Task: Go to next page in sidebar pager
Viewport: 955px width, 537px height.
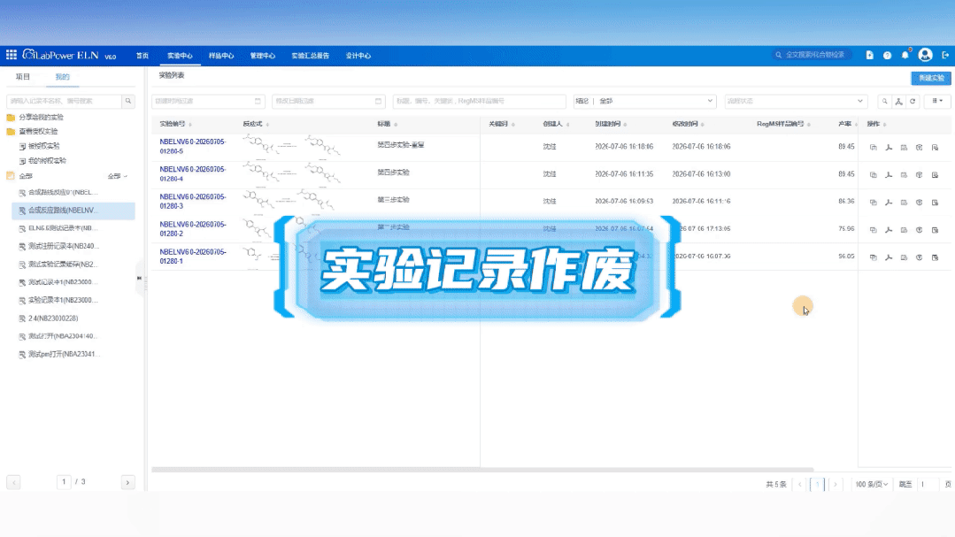Action: pyautogui.click(x=127, y=482)
